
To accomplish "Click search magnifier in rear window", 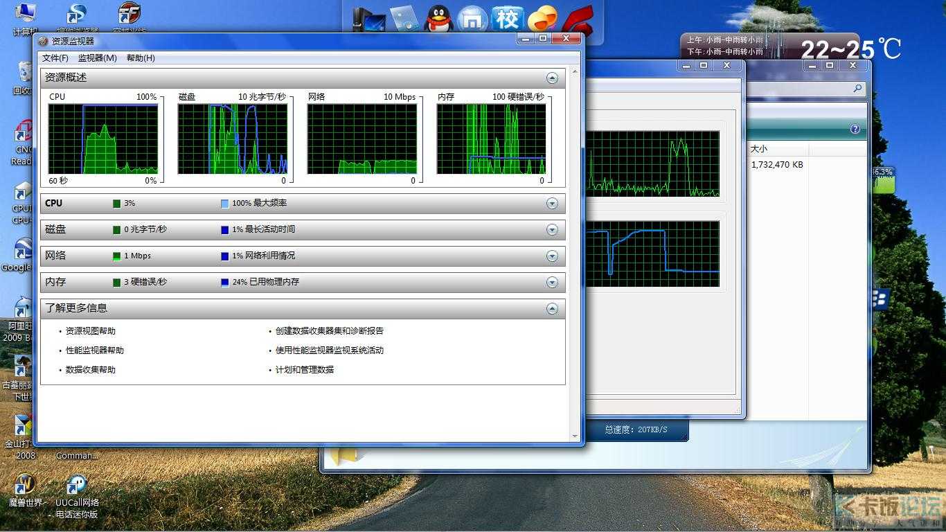I will (857, 89).
